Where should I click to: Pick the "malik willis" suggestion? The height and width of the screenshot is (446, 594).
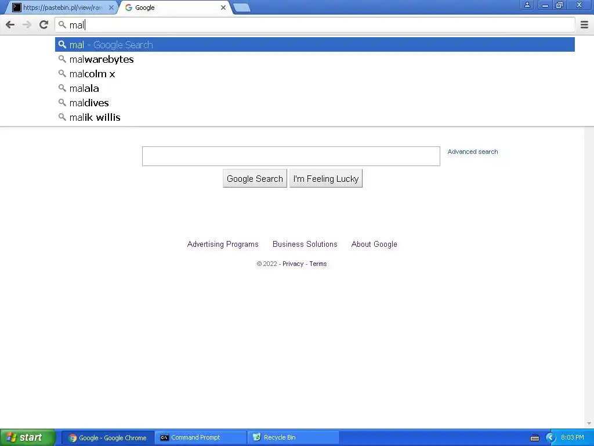315,117
